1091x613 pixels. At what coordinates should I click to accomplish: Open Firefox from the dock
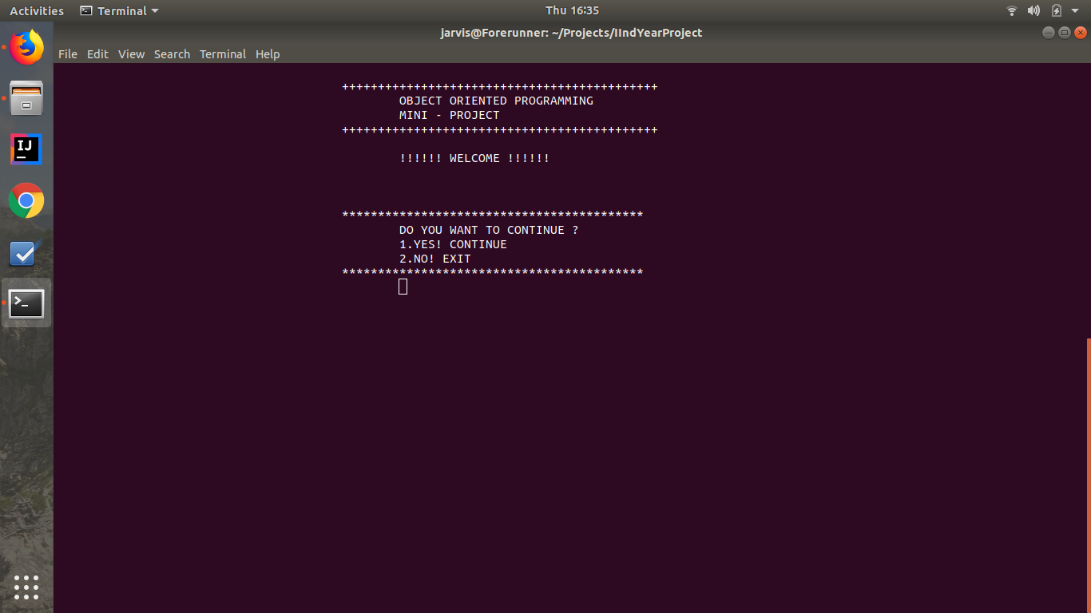(x=26, y=47)
